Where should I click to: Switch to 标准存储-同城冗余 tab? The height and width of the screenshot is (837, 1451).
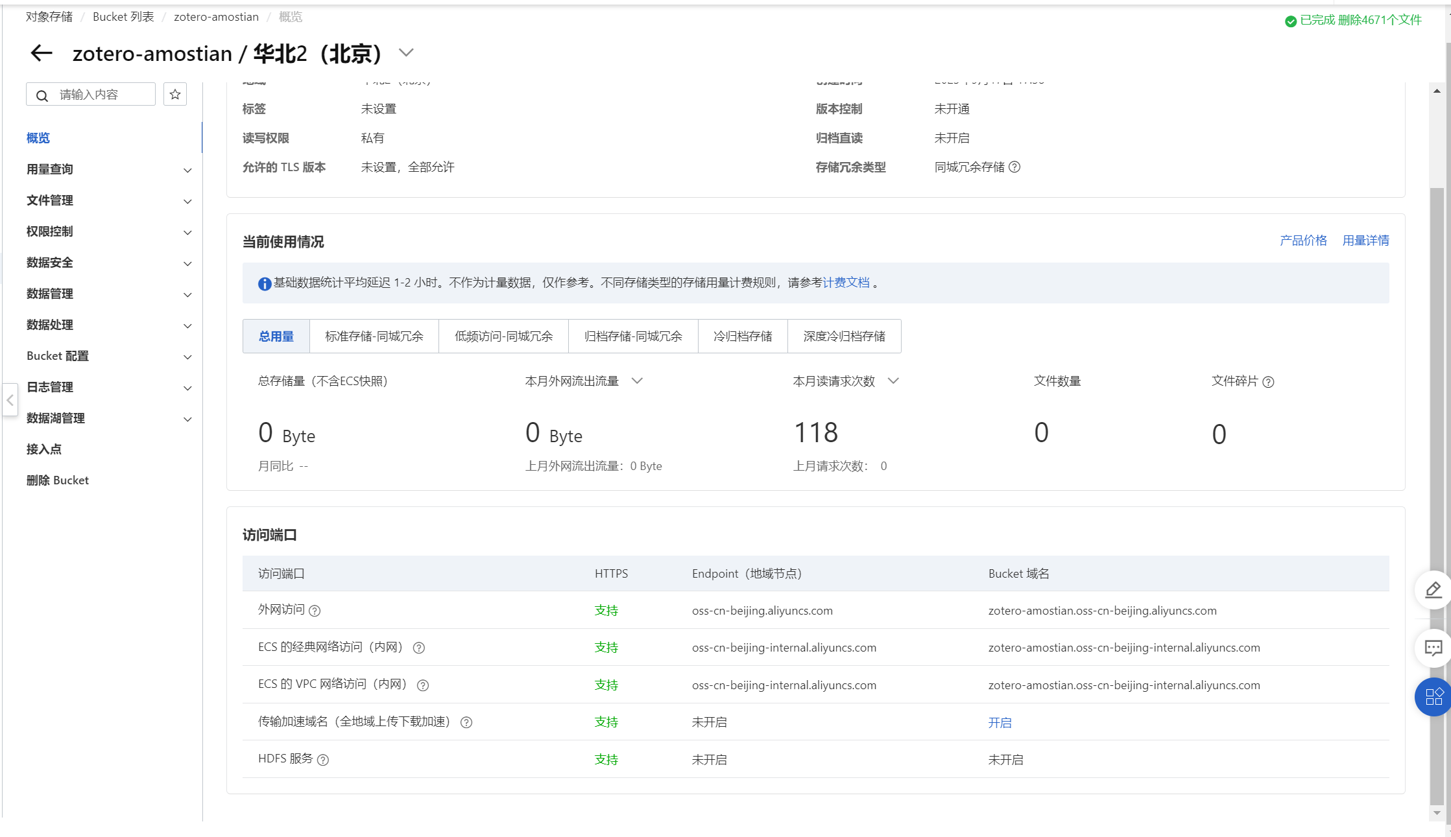pos(374,336)
